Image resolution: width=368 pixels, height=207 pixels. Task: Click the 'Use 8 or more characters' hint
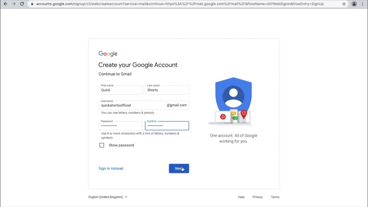tap(140, 135)
